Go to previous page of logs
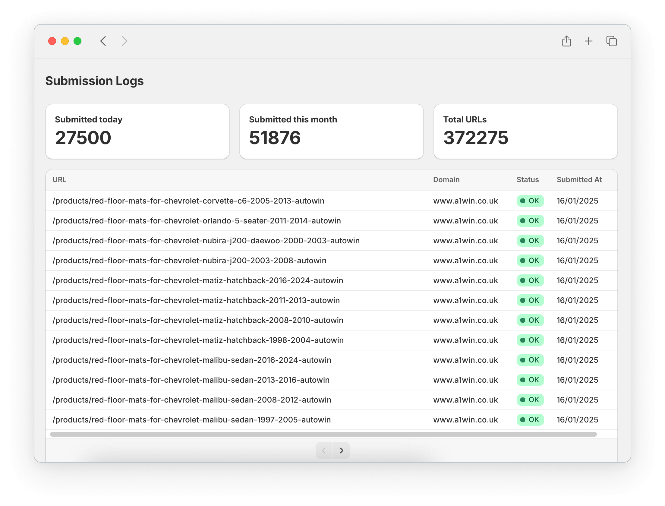The height and width of the screenshot is (506, 665). (x=324, y=451)
